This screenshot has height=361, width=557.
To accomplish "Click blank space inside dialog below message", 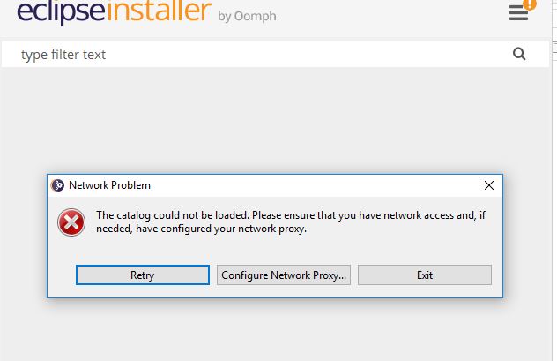I will coord(275,249).
